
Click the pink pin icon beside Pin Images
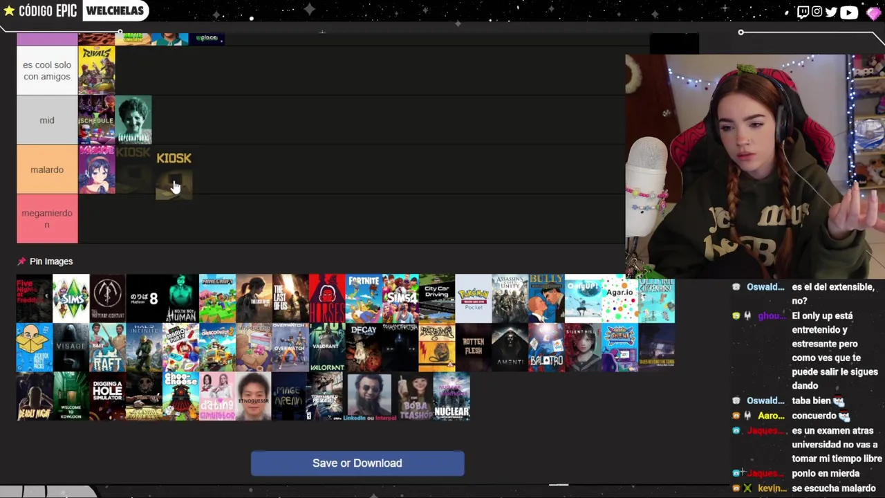pos(21,261)
